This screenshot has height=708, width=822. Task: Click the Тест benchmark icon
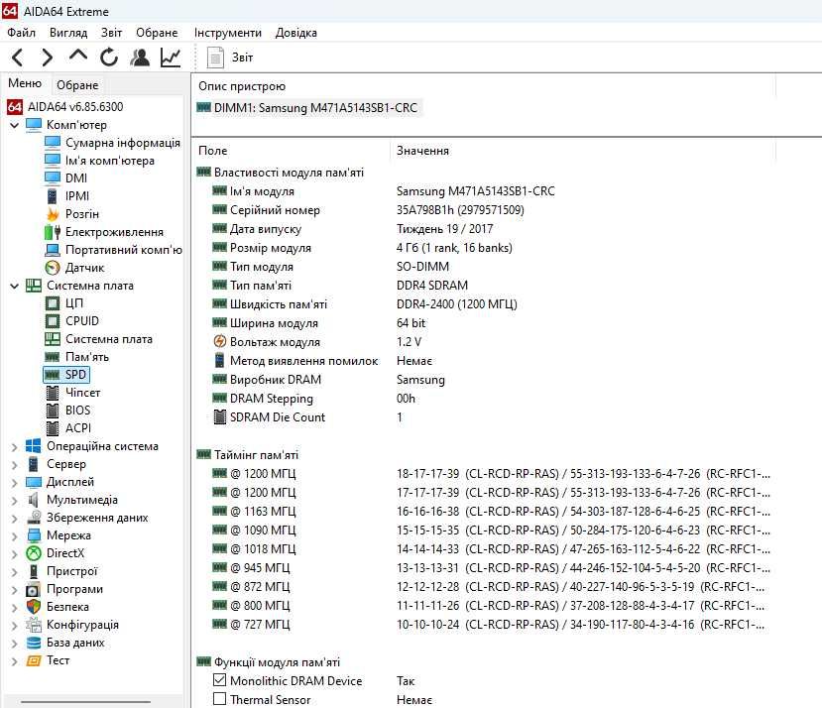(34, 660)
